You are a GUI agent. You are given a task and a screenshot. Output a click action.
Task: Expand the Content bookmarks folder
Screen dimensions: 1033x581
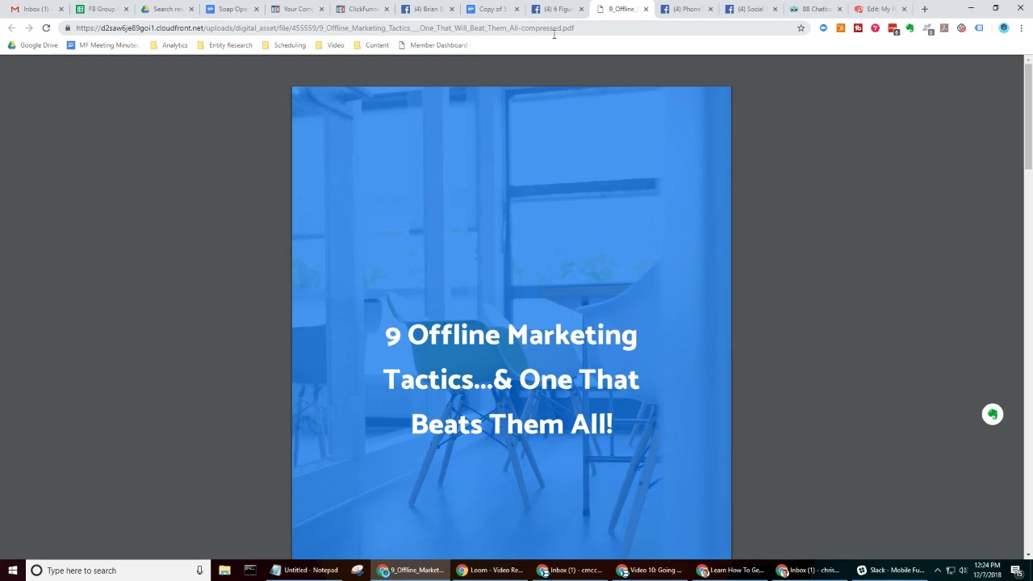click(x=370, y=45)
